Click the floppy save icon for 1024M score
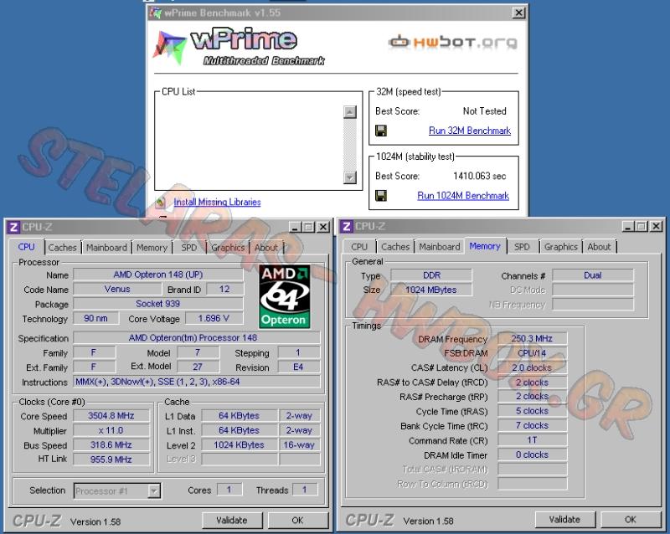The width and height of the screenshot is (670, 534). [x=381, y=196]
